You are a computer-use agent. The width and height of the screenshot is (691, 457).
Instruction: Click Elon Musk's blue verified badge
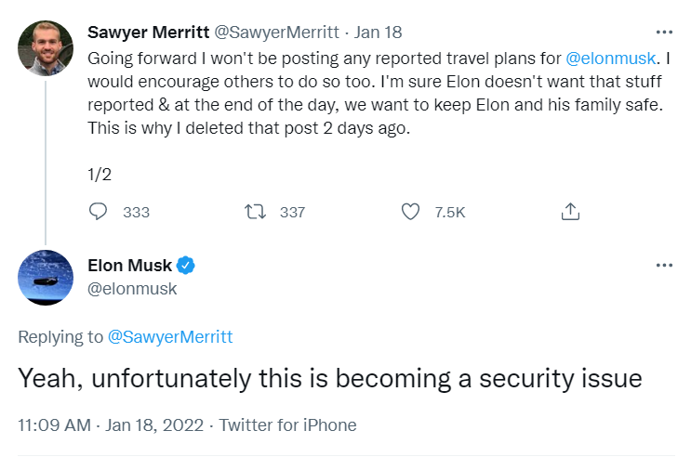[x=186, y=266]
